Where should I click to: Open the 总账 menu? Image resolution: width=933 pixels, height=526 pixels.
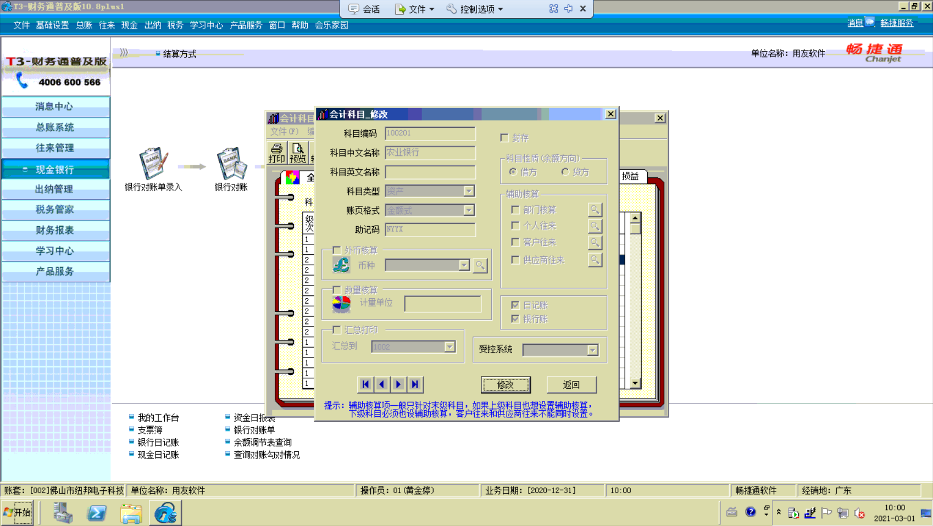tap(84, 25)
